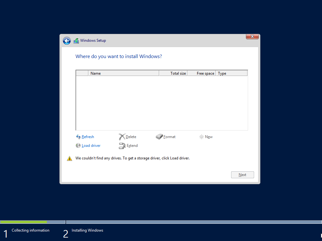Click the "Where do you want to install Windows?" heading
Viewport: 322px width, 241px height.
pyautogui.click(x=119, y=56)
